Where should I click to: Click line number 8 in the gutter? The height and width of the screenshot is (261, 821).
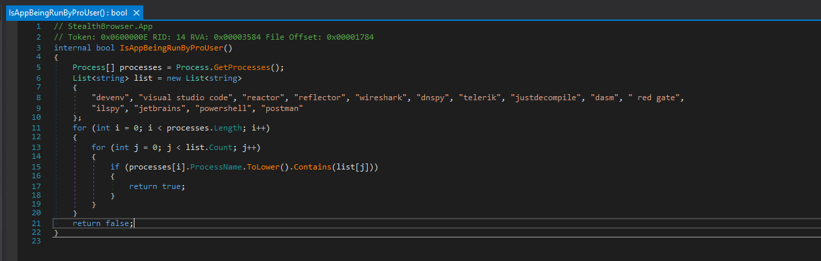pos(38,98)
